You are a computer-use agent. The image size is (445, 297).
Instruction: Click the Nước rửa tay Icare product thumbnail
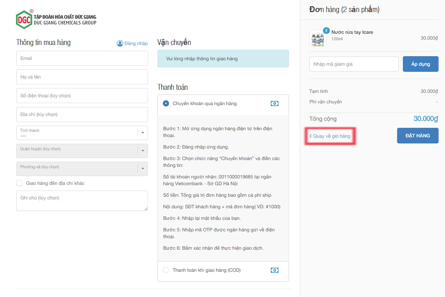click(318, 38)
